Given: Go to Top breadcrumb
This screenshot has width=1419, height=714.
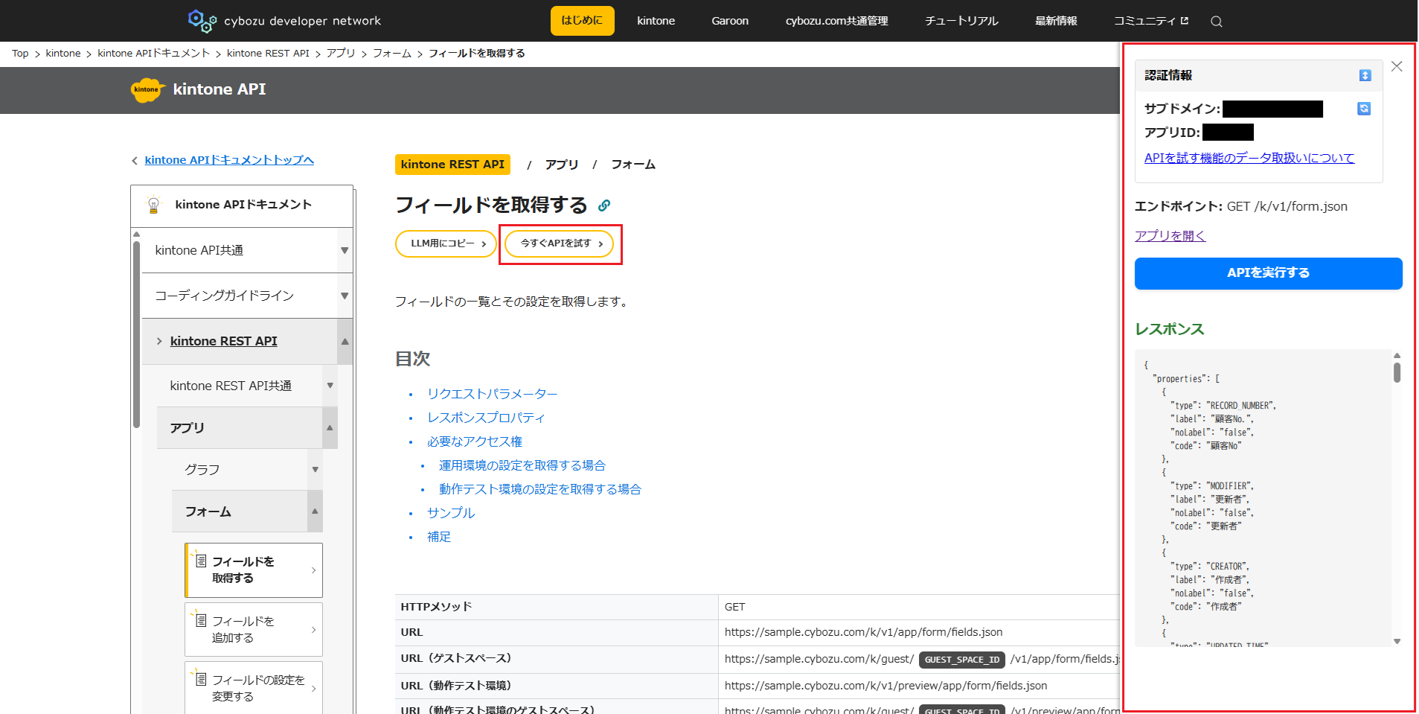Looking at the screenshot, I should 20,54.
